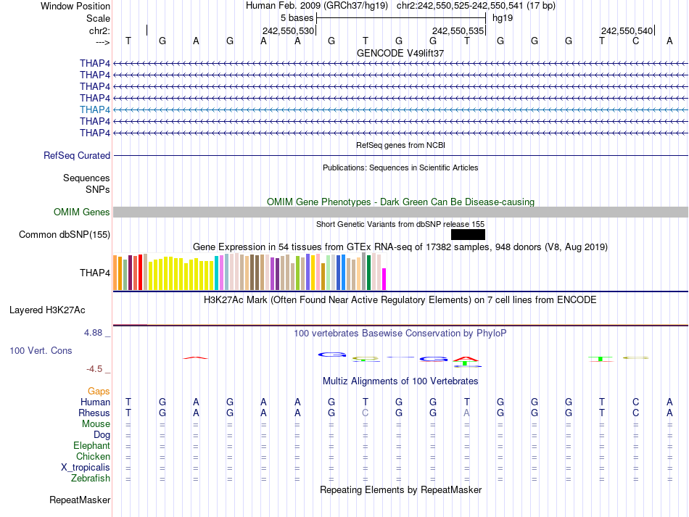Click the black dbSNP variant block
The width and height of the screenshot is (689, 517).
[468, 234]
